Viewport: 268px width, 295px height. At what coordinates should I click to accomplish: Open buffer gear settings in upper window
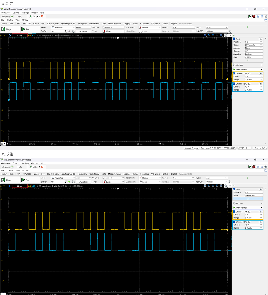73,31
